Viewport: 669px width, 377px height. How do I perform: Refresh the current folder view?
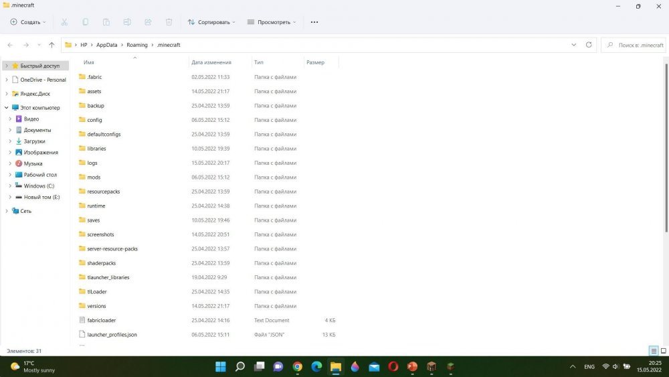(x=589, y=45)
